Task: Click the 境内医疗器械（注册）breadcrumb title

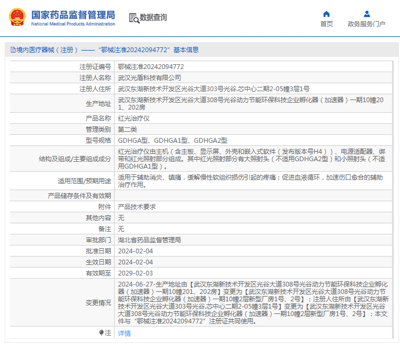Action: [47, 50]
